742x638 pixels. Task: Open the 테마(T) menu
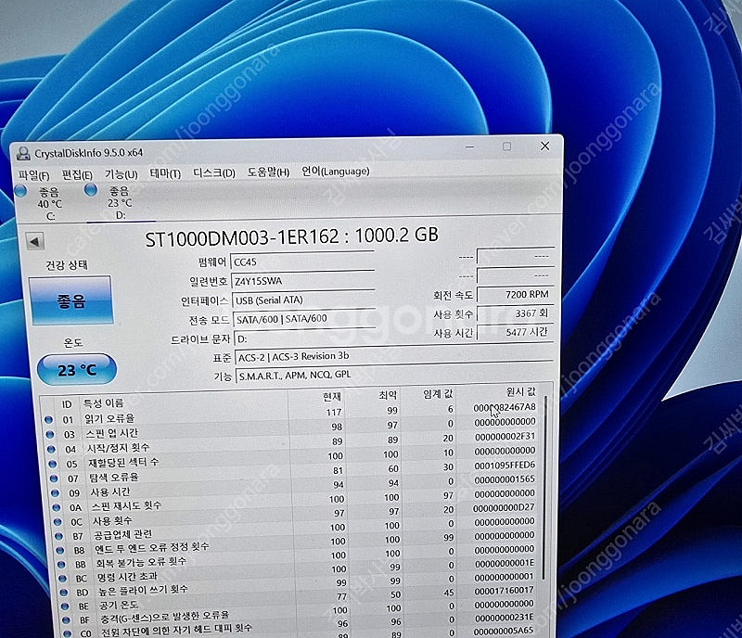click(x=165, y=173)
